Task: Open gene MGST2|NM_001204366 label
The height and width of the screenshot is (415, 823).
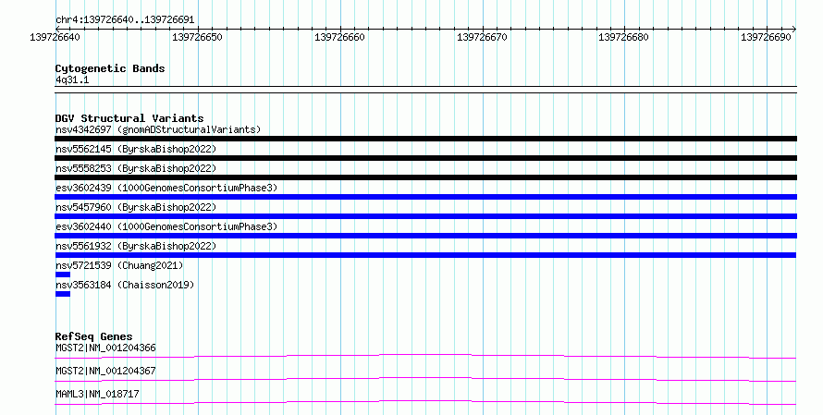Action: pos(105,348)
